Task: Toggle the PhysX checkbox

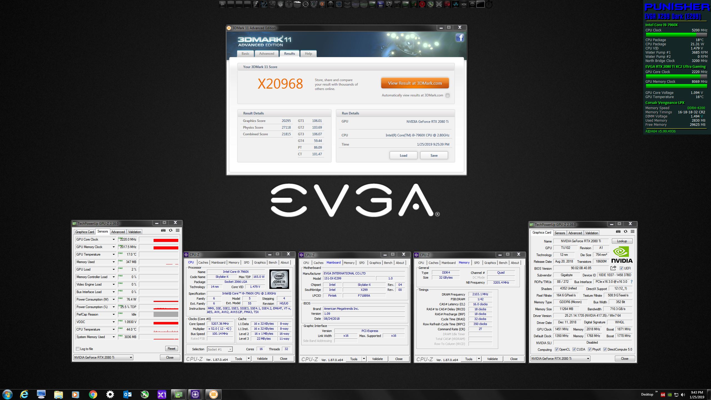Action: [x=590, y=349]
